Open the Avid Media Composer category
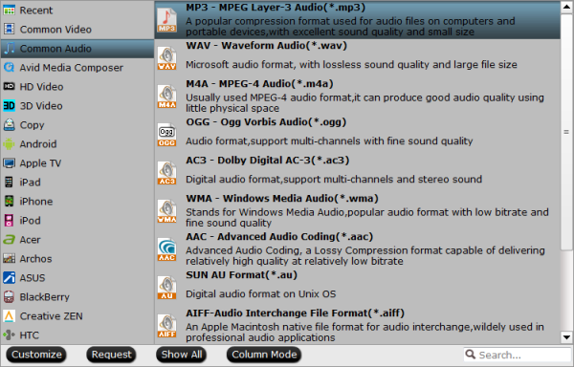Viewport: 574px width, 367px height. pyautogui.click(x=77, y=67)
